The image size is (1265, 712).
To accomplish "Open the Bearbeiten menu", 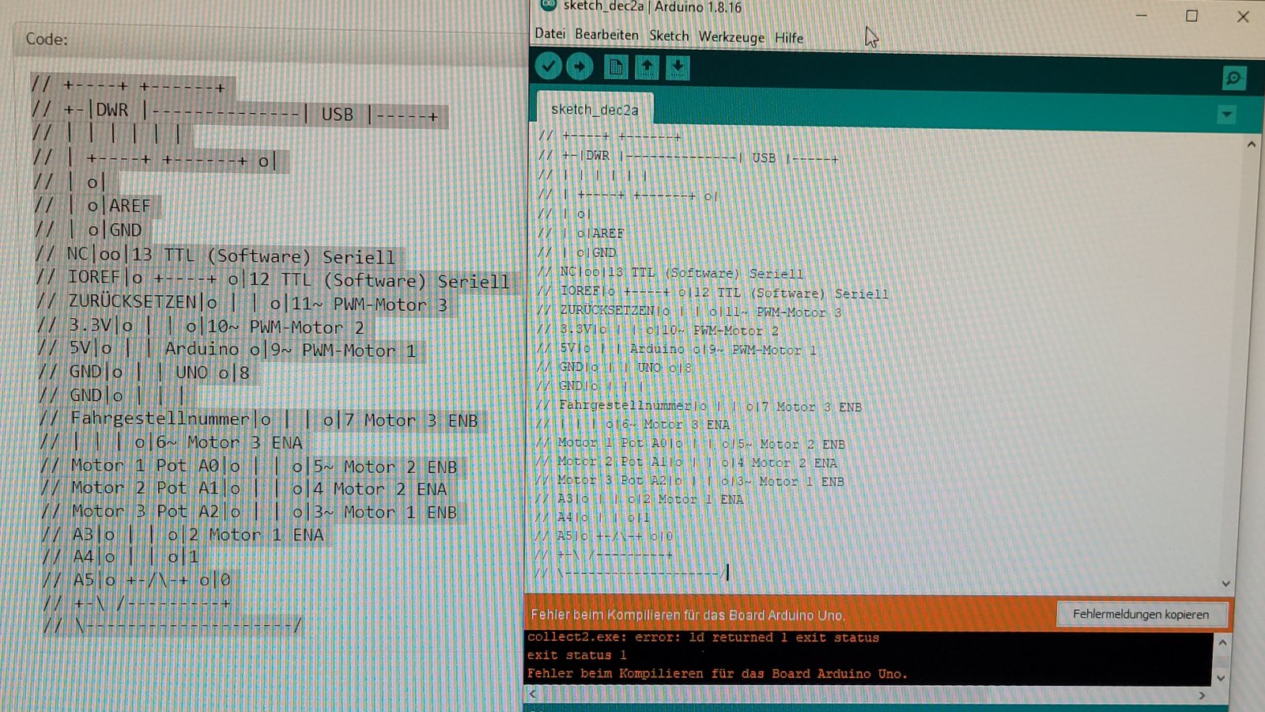I will 606,35.
